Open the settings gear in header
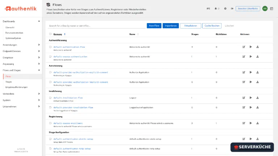The width and height of the screenshot is (278, 156). pos(225,9)
